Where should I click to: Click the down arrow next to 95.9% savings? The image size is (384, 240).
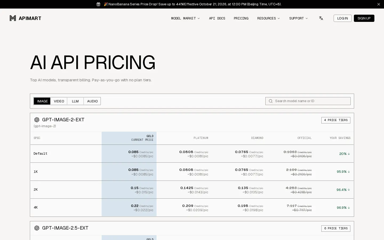click(349, 172)
